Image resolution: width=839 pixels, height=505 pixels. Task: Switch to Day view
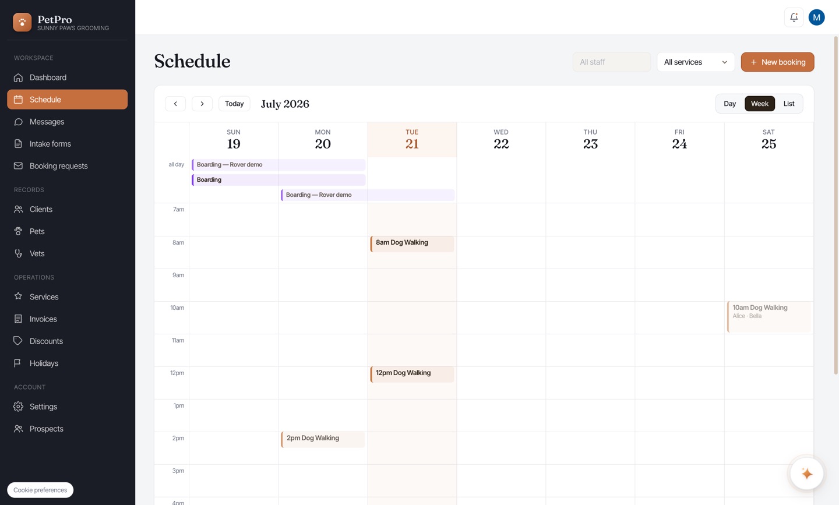(x=729, y=104)
